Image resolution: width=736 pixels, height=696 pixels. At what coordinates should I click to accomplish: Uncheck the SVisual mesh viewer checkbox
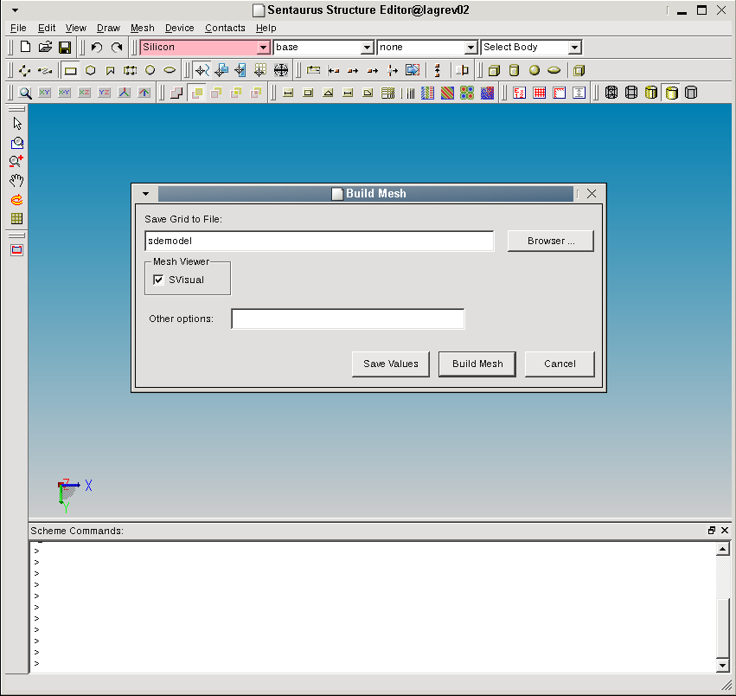tap(158, 280)
